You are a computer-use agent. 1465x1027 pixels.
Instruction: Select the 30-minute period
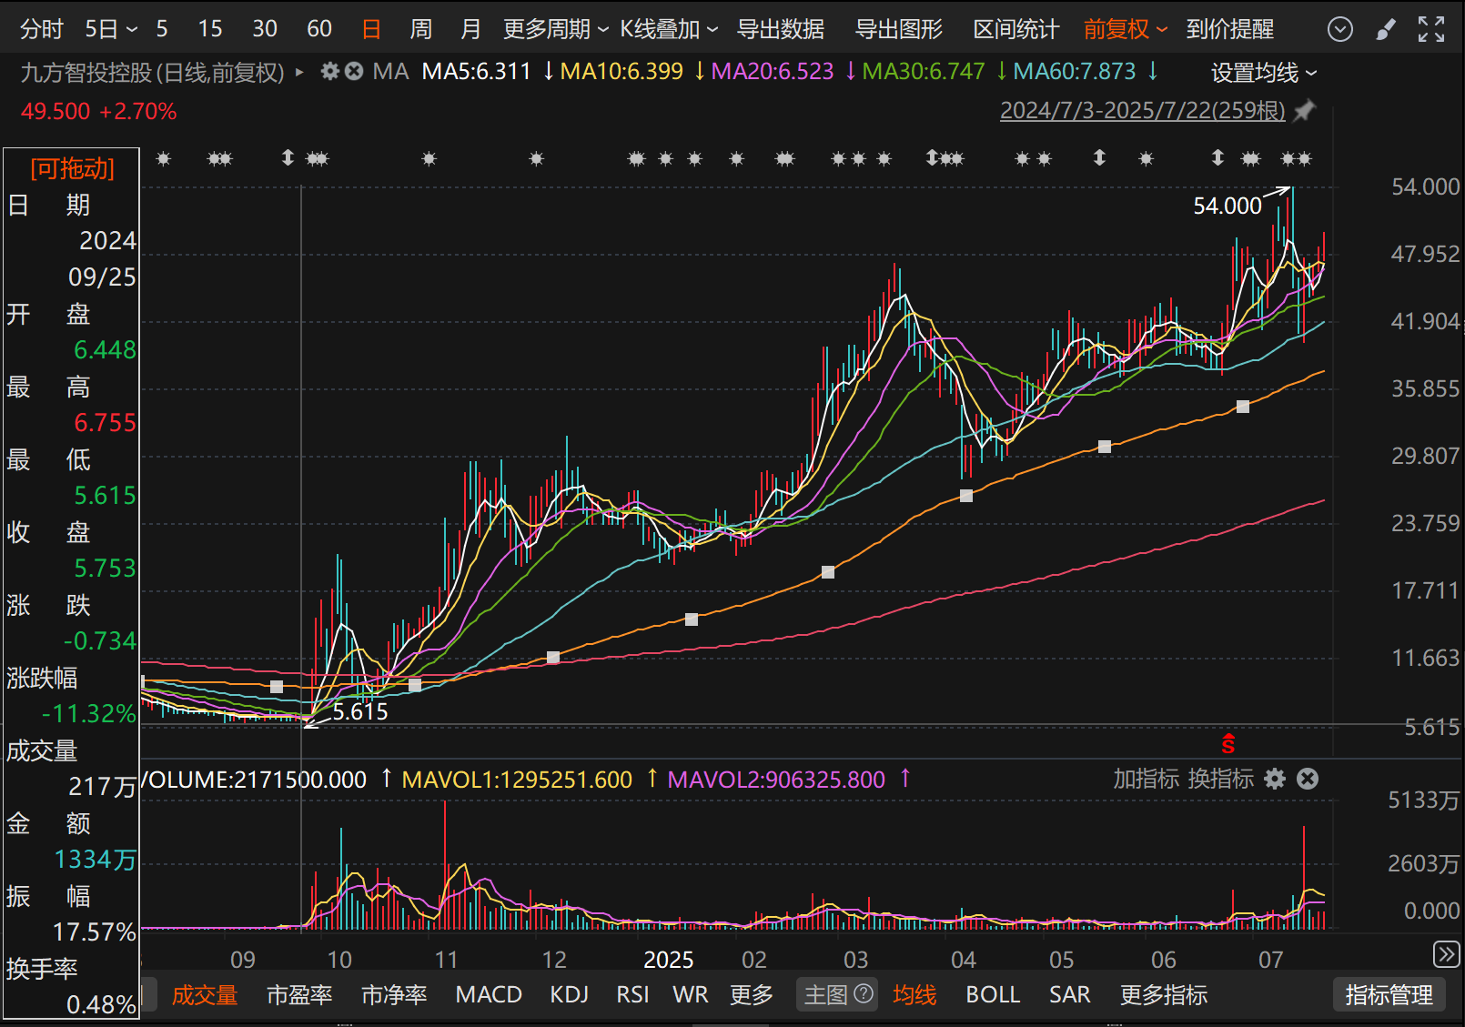(x=265, y=29)
